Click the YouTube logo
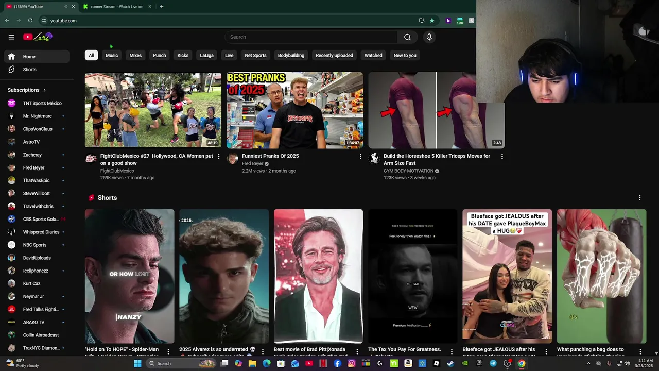The width and height of the screenshot is (659, 371). click(x=38, y=37)
